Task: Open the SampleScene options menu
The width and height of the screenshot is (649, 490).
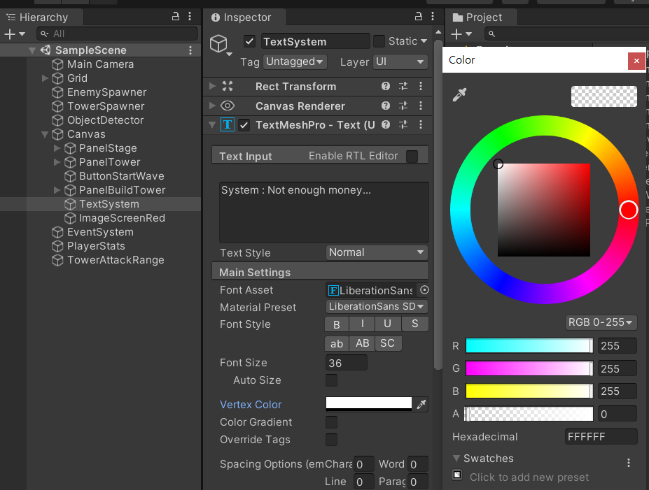Action: pyautogui.click(x=190, y=50)
